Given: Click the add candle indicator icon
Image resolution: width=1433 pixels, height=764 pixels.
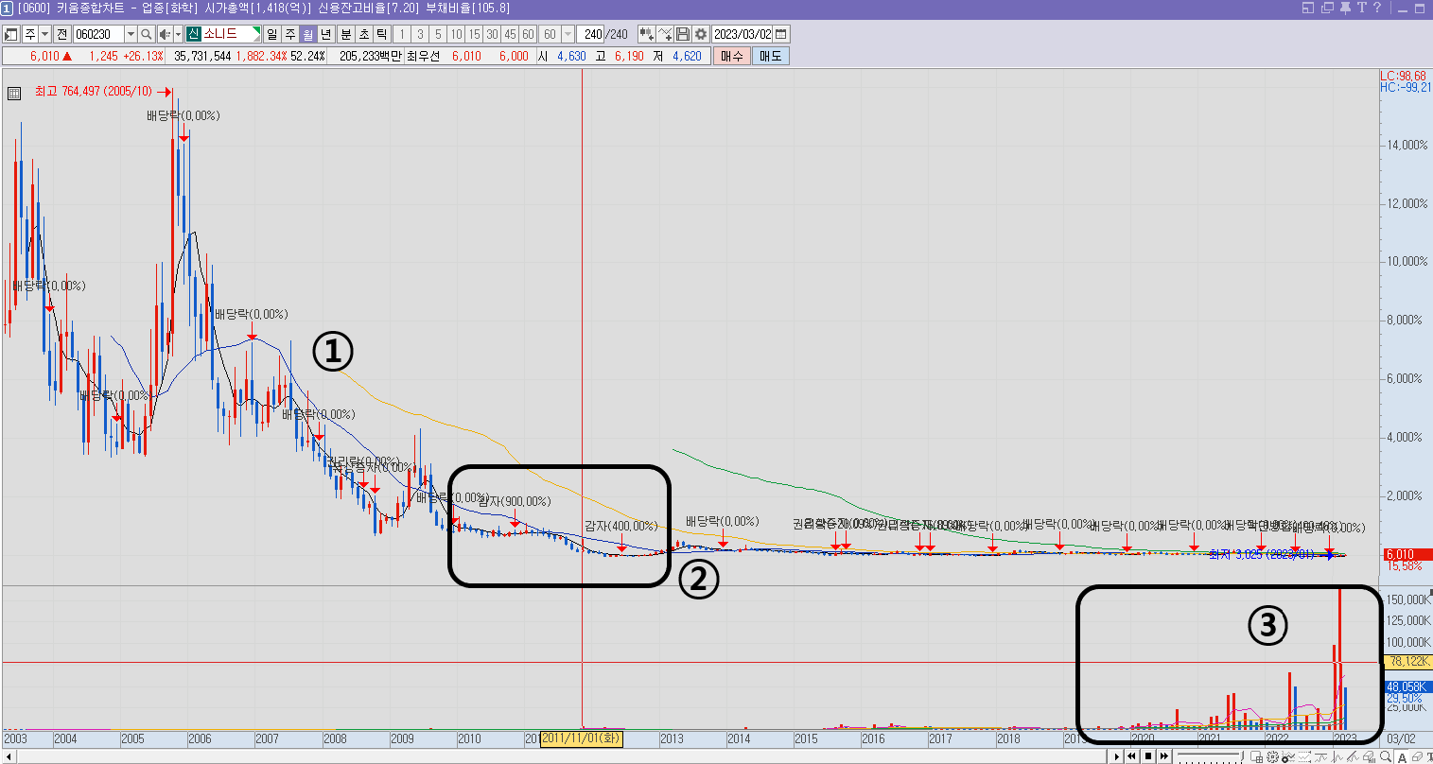Looking at the screenshot, I should [x=647, y=34].
